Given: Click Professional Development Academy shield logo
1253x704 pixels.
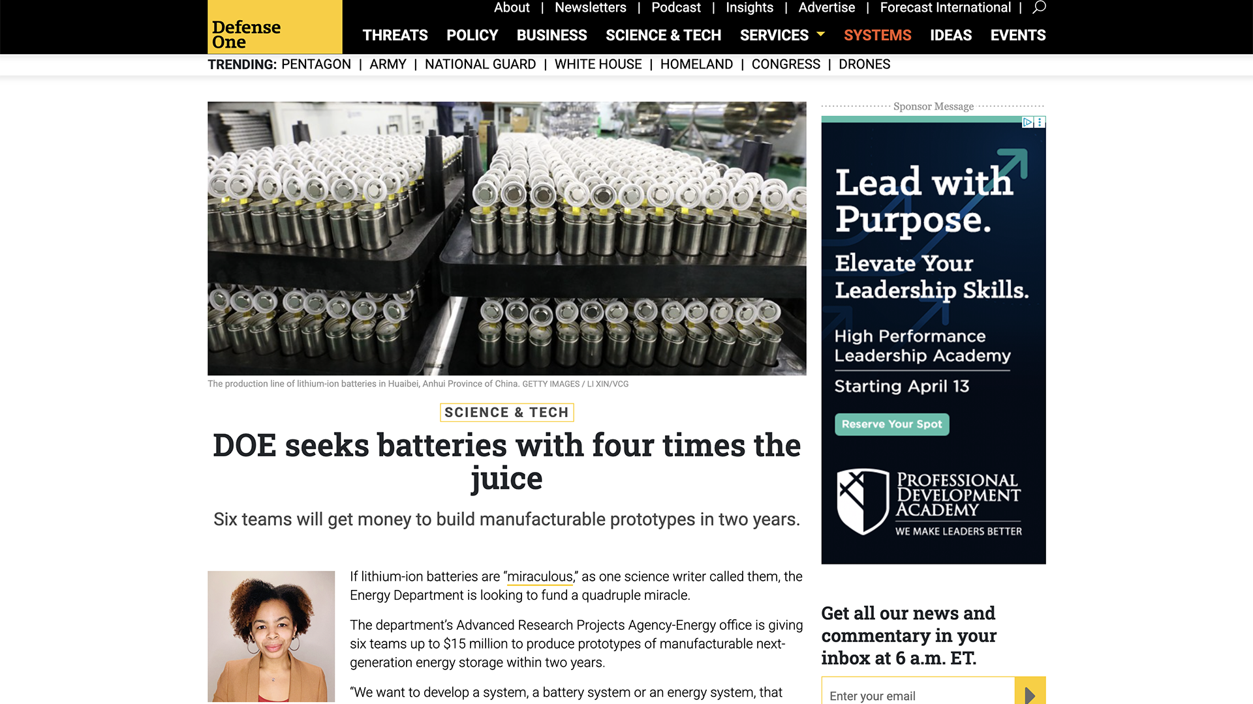Looking at the screenshot, I should (863, 501).
